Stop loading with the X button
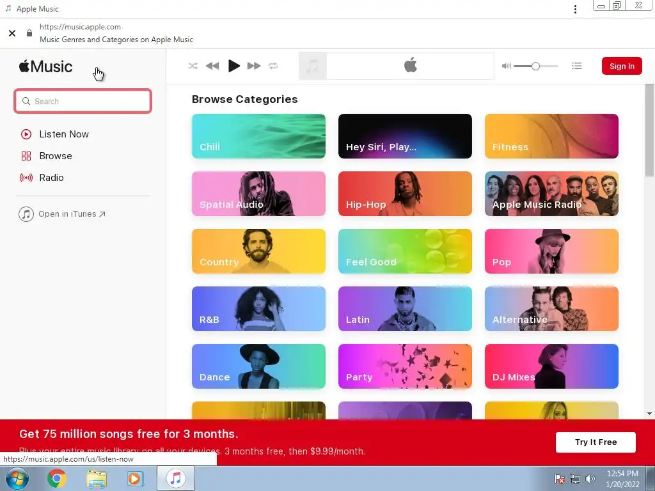Image resolution: width=655 pixels, height=491 pixels. 12,33
